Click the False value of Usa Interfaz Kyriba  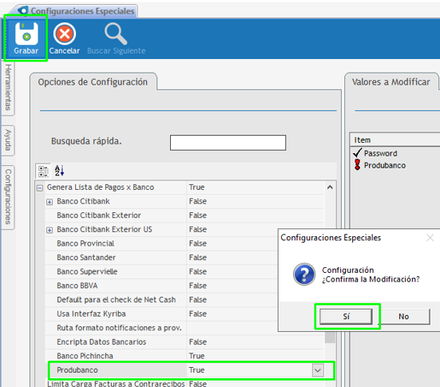click(x=198, y=314)
